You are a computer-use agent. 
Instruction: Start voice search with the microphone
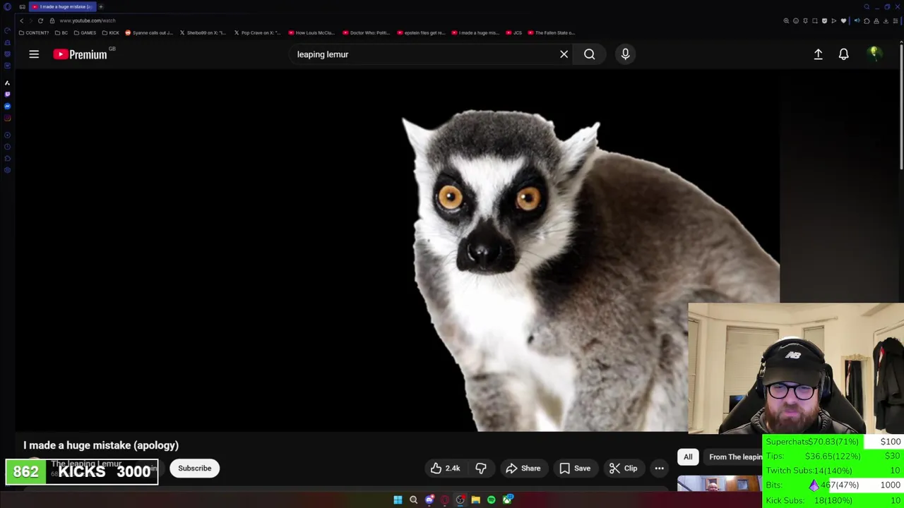pyautogui.click(x=625, y=54)
